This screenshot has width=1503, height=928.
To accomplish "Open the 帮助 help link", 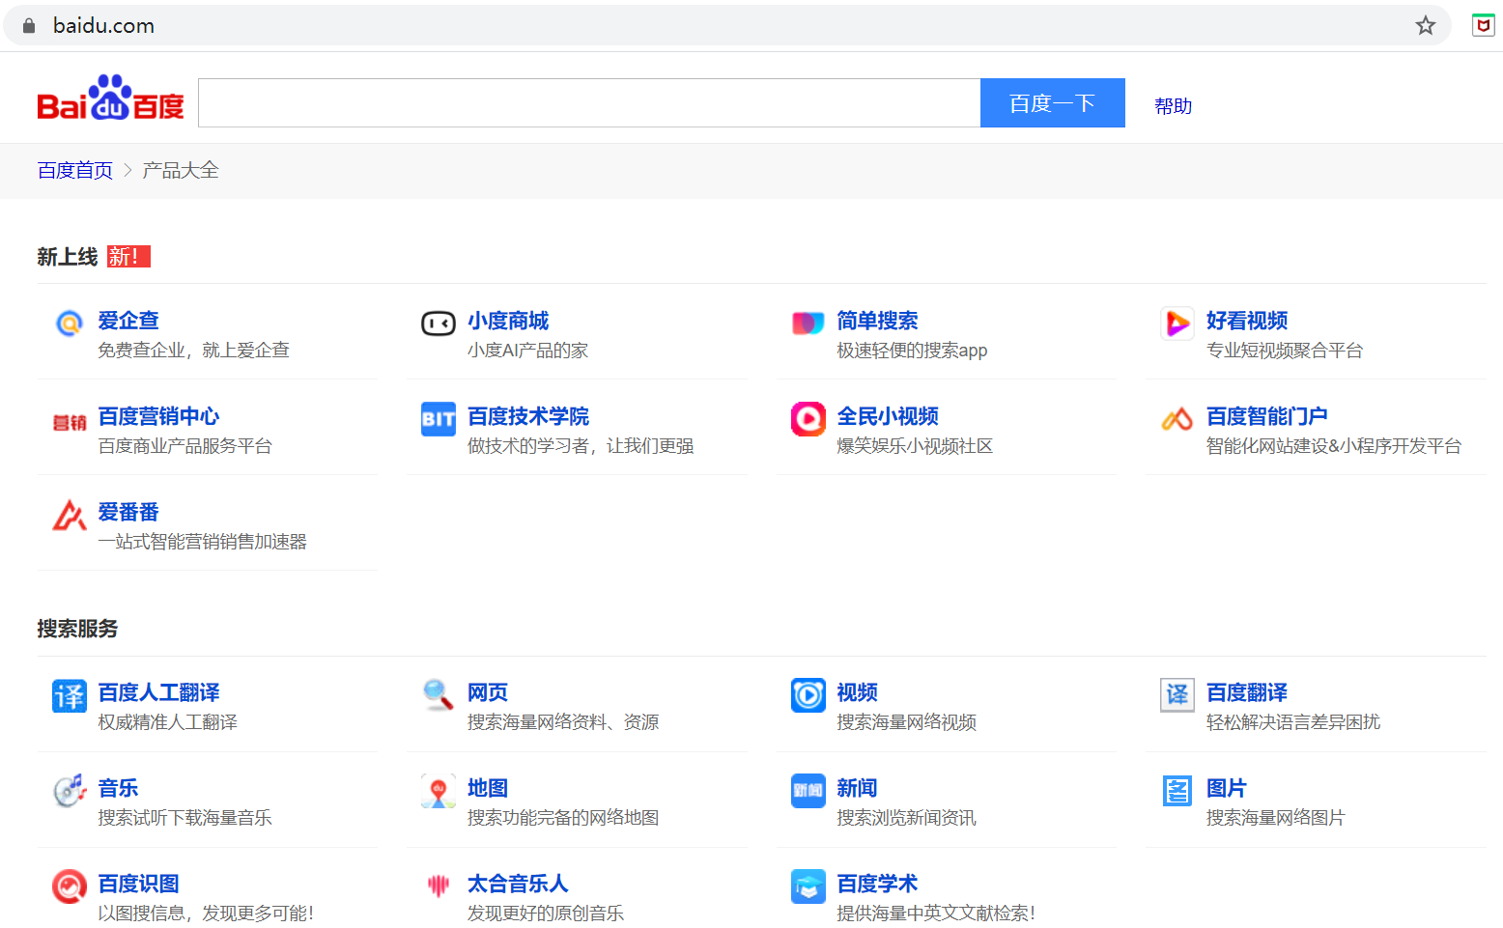I will (x=1174, y=106).
